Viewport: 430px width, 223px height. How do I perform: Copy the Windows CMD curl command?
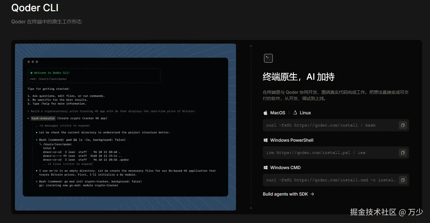coord(403,180)
